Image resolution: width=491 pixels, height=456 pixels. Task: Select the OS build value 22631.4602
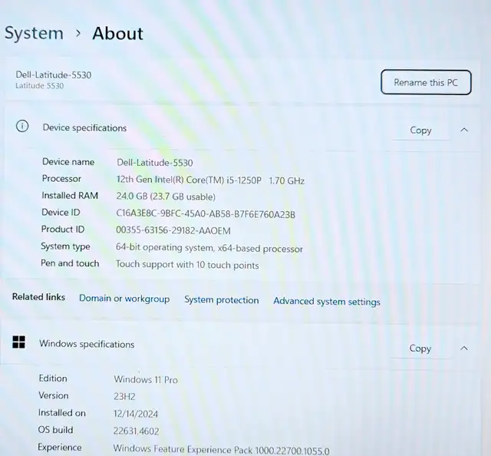point(136,431)
